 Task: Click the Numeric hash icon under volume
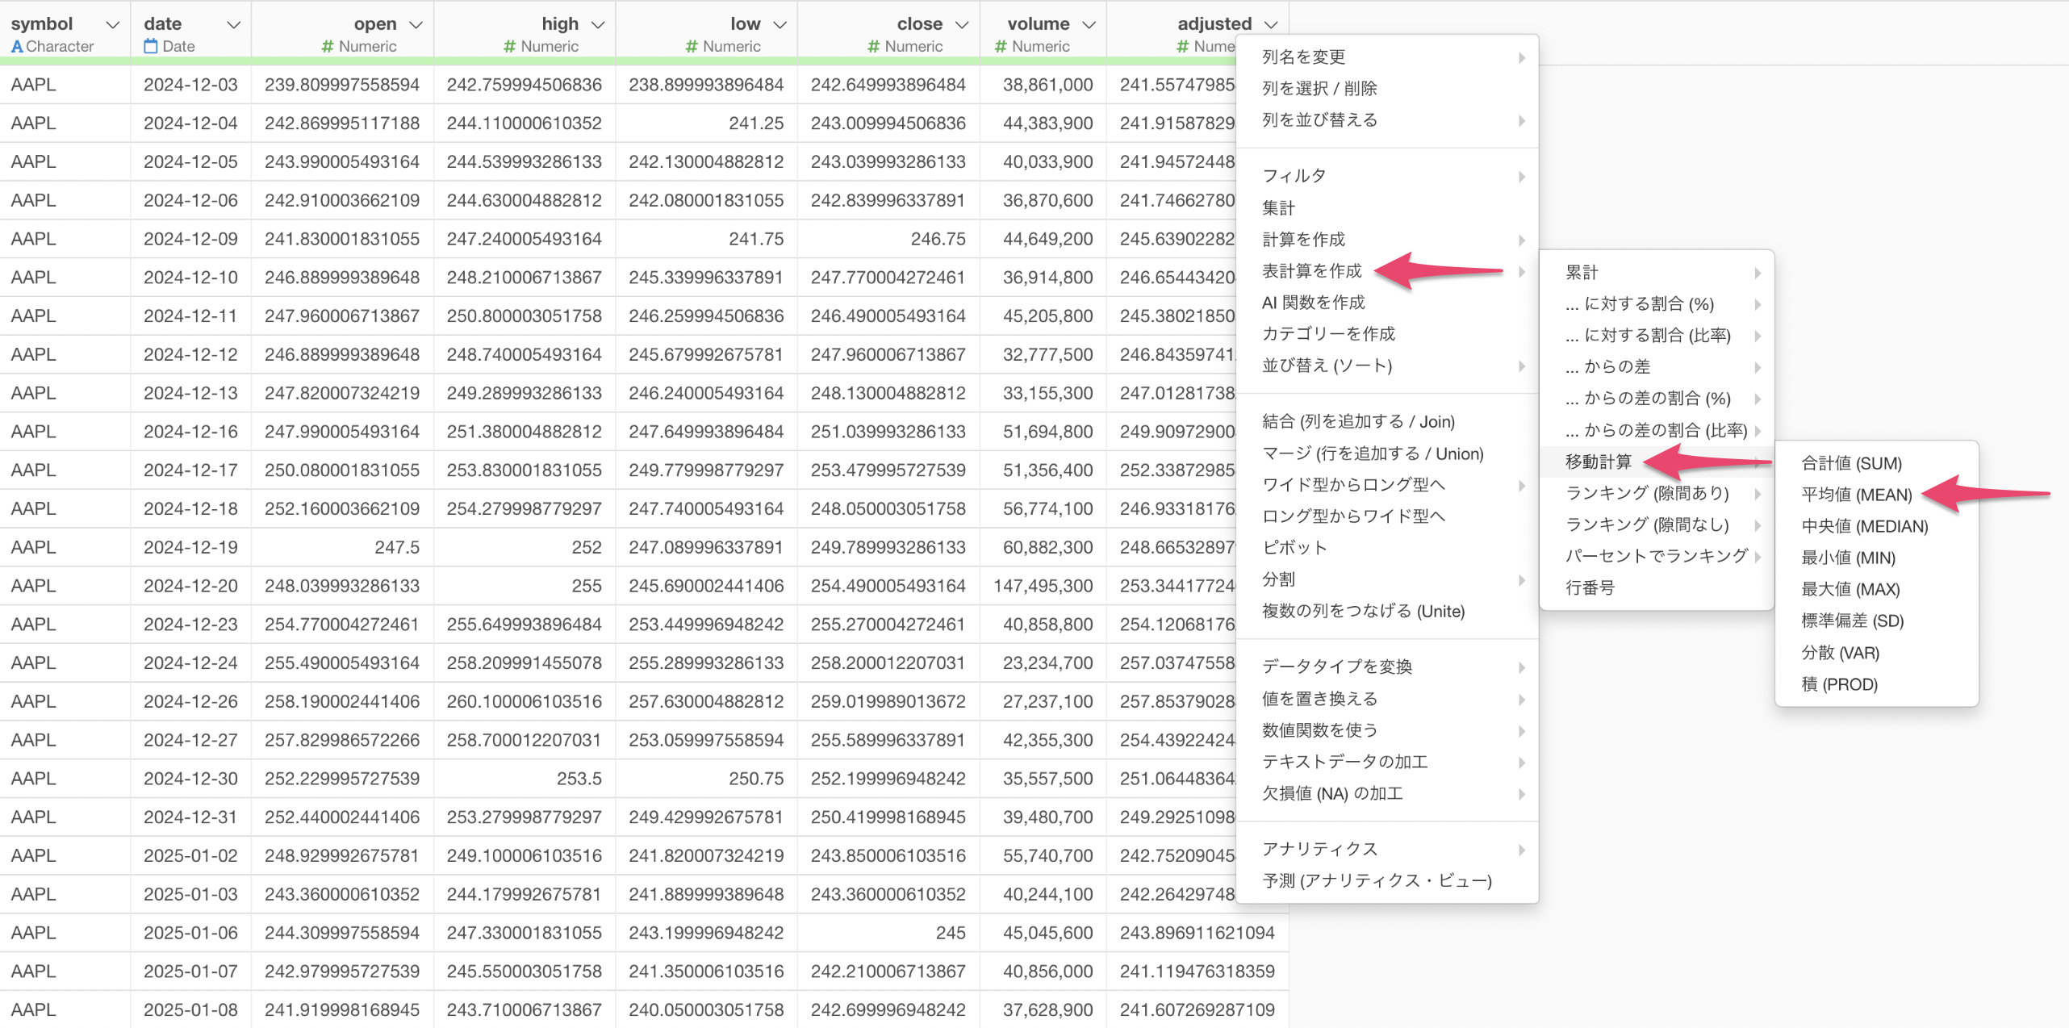(x=1001, y=47)
